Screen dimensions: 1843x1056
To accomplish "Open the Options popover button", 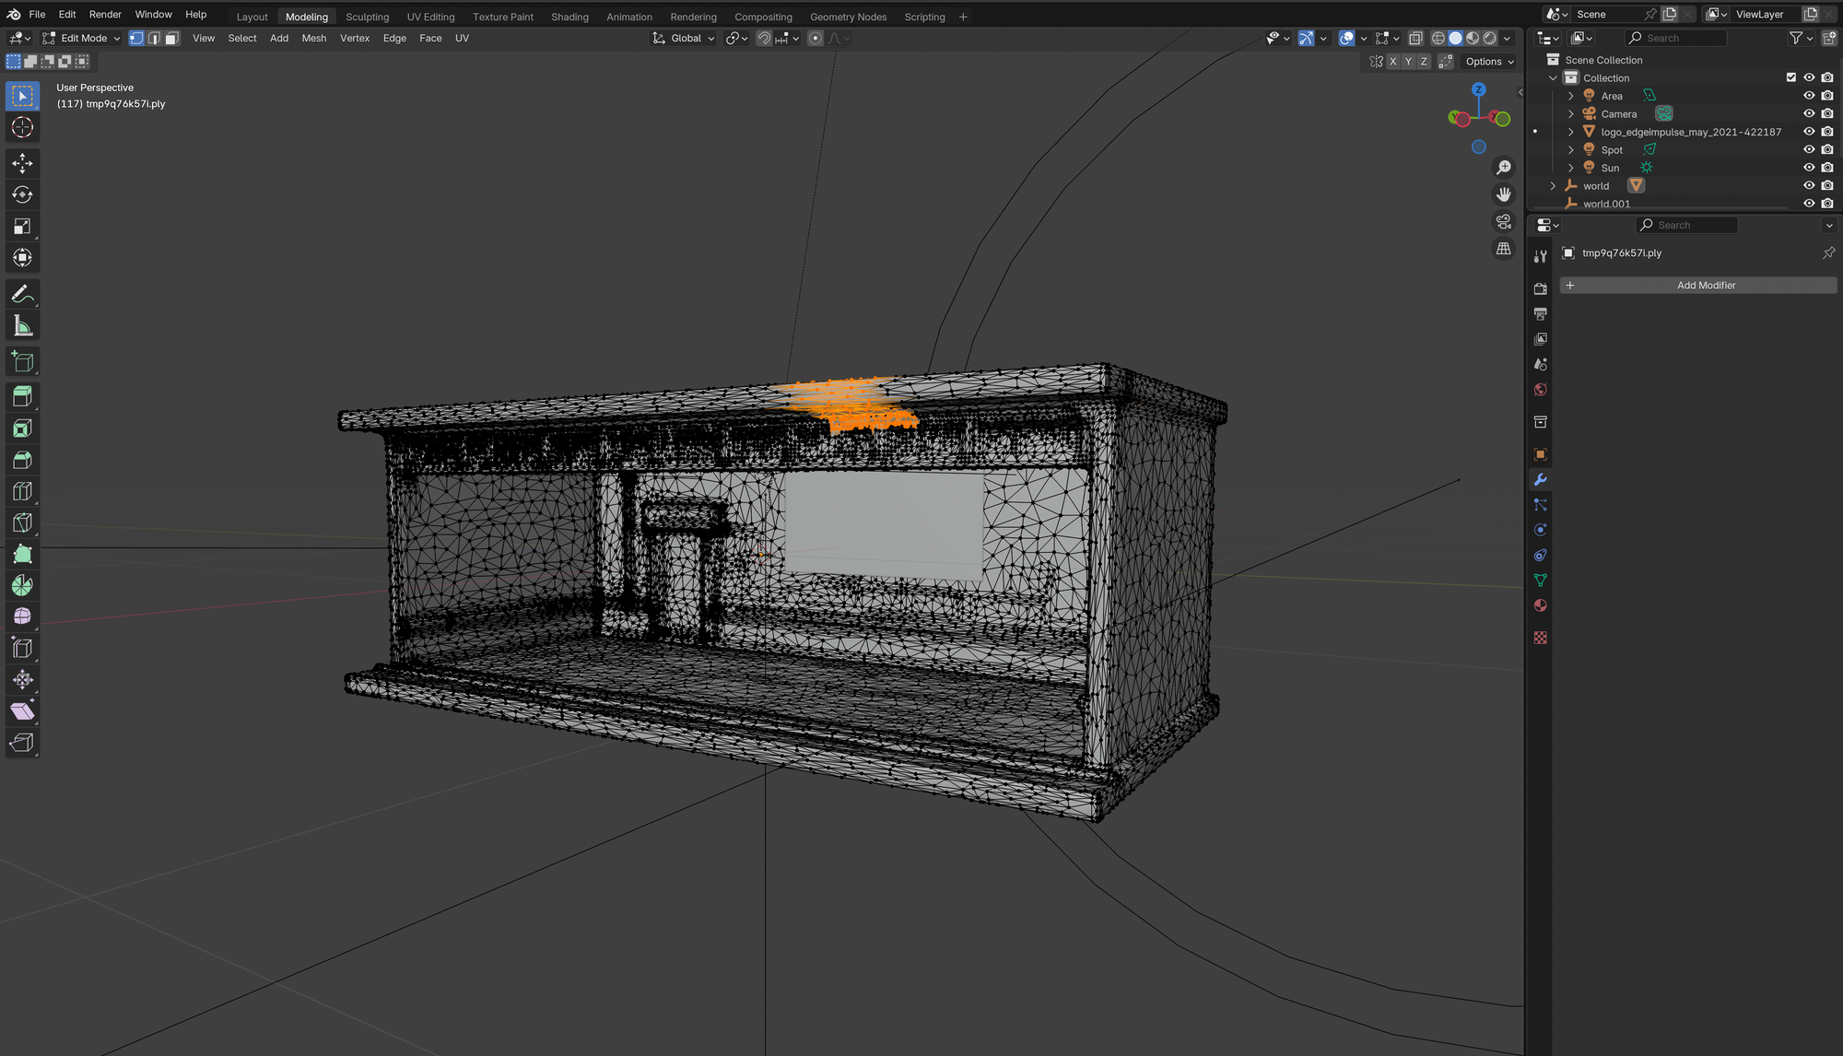I will pyautogui.click(x=1489, y=62).
